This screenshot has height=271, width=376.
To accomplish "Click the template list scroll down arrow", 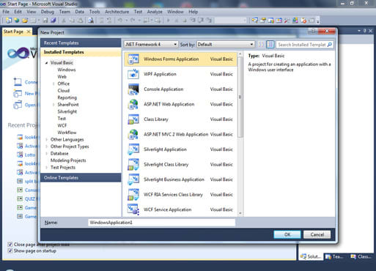I will pos(240,213).
